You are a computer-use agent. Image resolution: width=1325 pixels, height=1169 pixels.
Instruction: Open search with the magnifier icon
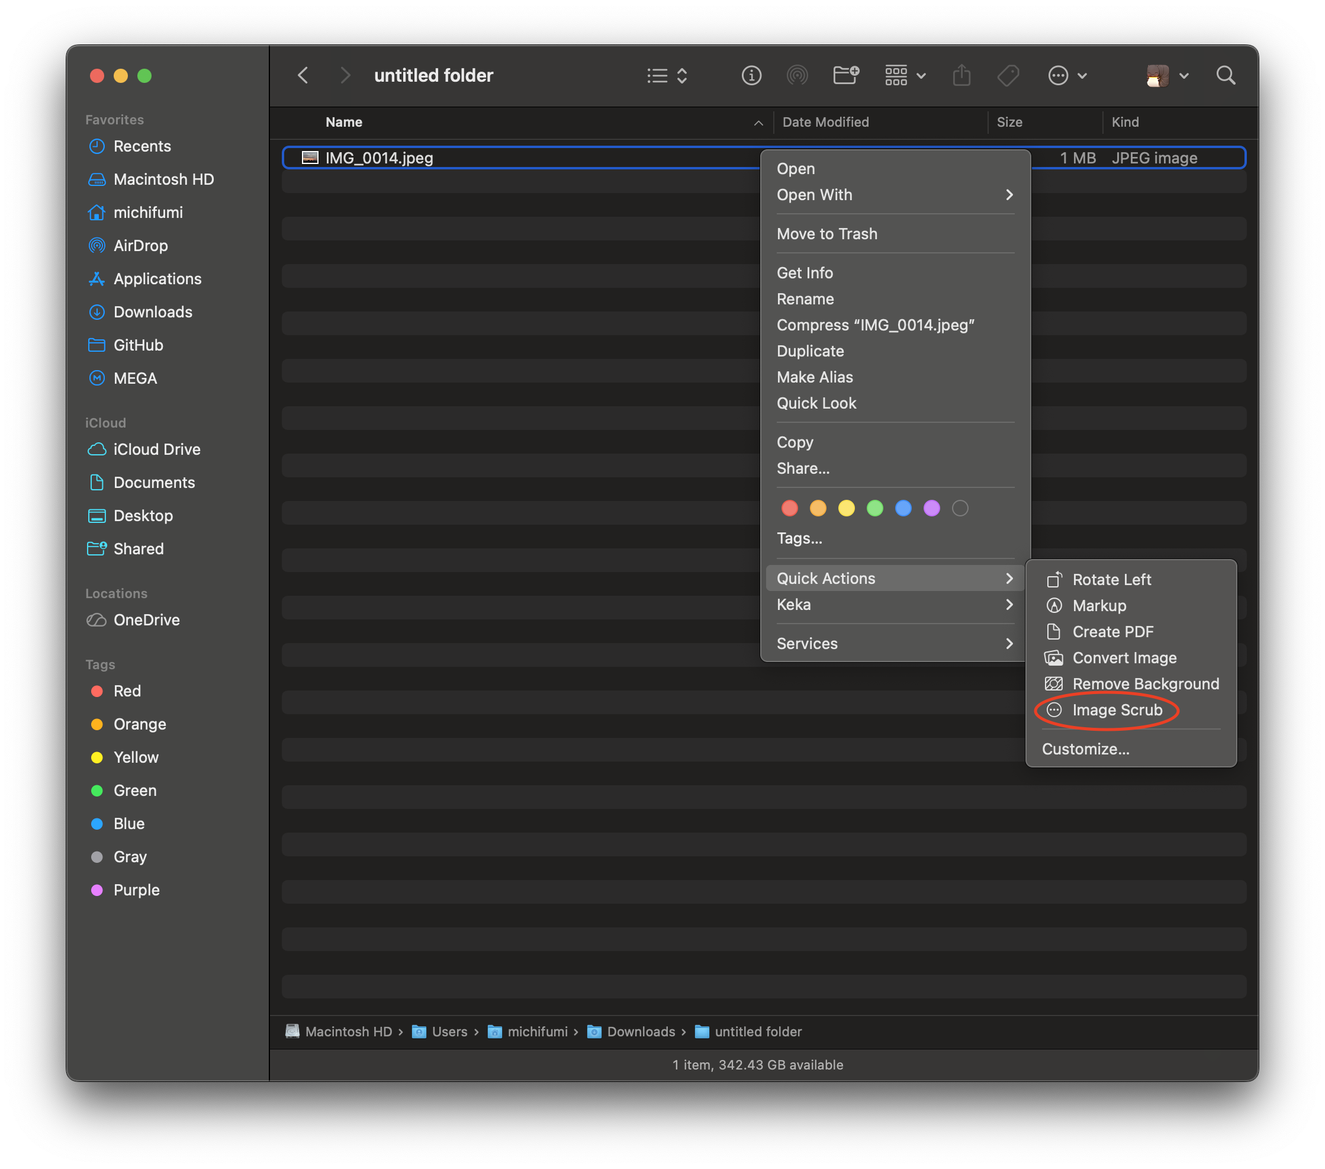(x=1225, y=76)
